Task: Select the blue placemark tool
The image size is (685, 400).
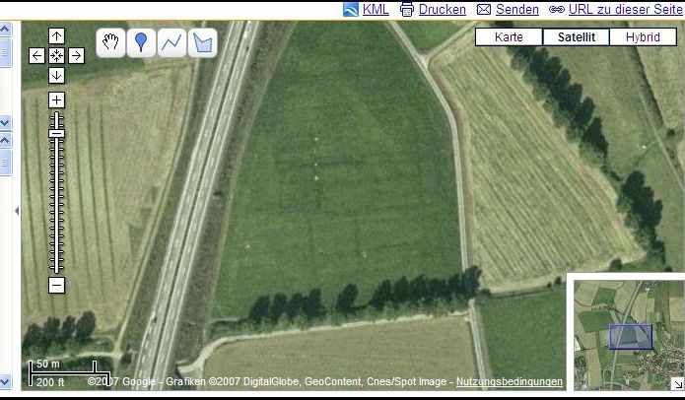Action: tap(141, 42)
